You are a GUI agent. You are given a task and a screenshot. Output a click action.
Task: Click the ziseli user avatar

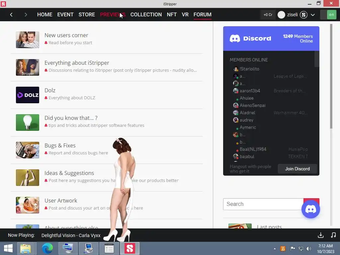[x=281, y=15]
